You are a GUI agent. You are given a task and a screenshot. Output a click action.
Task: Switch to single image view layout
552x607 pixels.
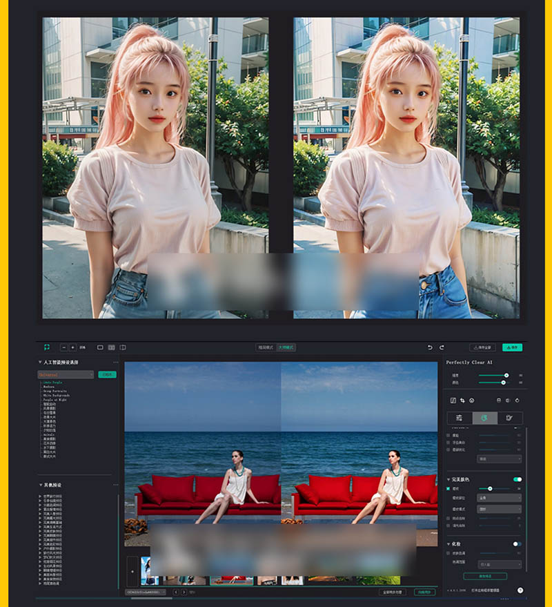[100, 347]
